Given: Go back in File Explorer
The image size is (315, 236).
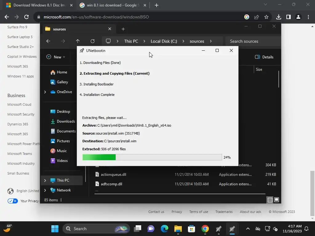Looking at the screenshot, I should [x=48, y=41].
